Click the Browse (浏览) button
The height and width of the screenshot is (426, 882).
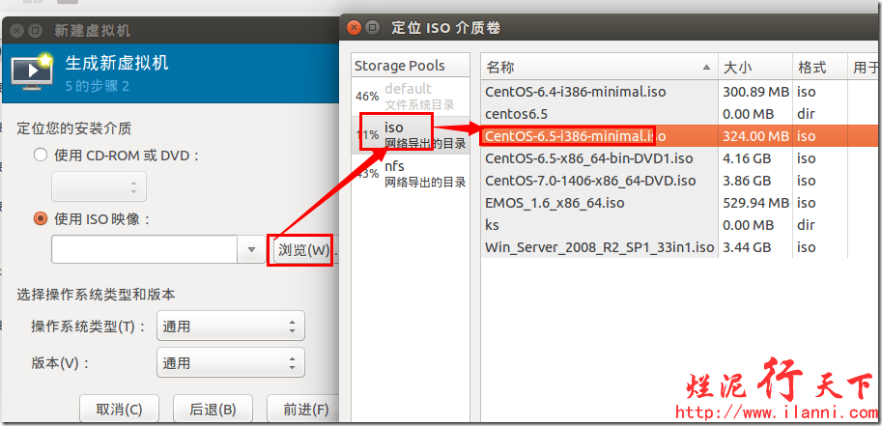tap(303, 250)
